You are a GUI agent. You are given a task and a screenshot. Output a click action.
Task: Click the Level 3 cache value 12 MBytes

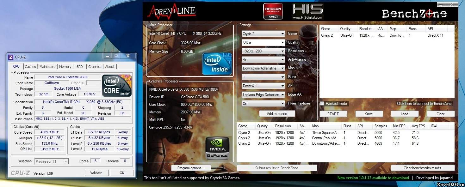tap(100, 149)
